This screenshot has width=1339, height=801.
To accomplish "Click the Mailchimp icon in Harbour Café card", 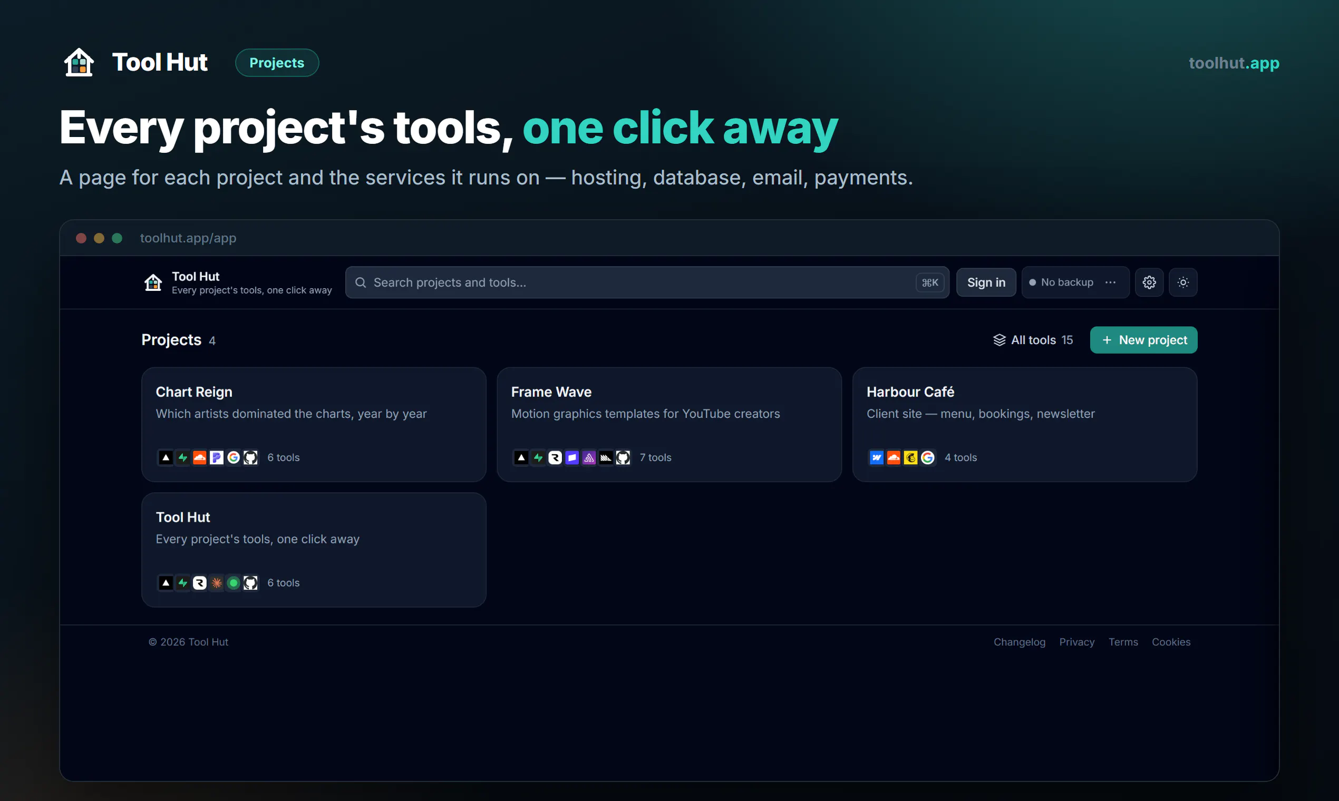I will [911, 458].
